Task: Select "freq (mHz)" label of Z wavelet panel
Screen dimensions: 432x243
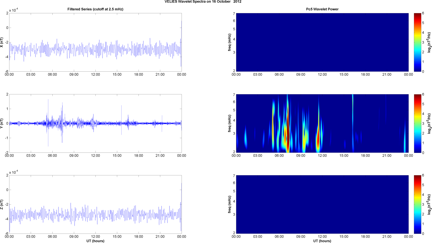Action: 230,204
